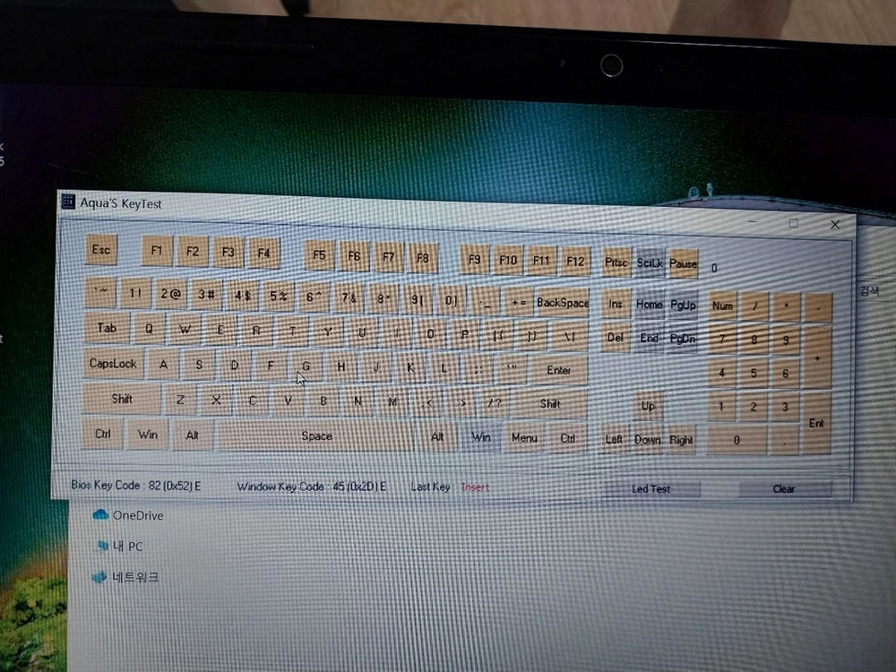The width and height of the screenshot is (896, 672).
Task: Click the Menu key tile
Action: tap(524, 438)
